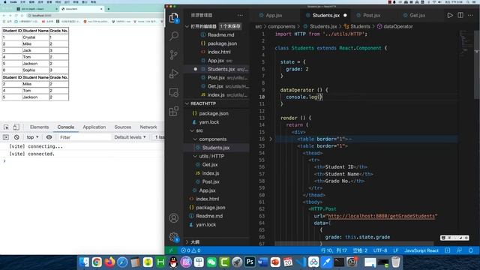
Task: Collapse the open editors section (打开的编辑器)
Action: [216, 26]
